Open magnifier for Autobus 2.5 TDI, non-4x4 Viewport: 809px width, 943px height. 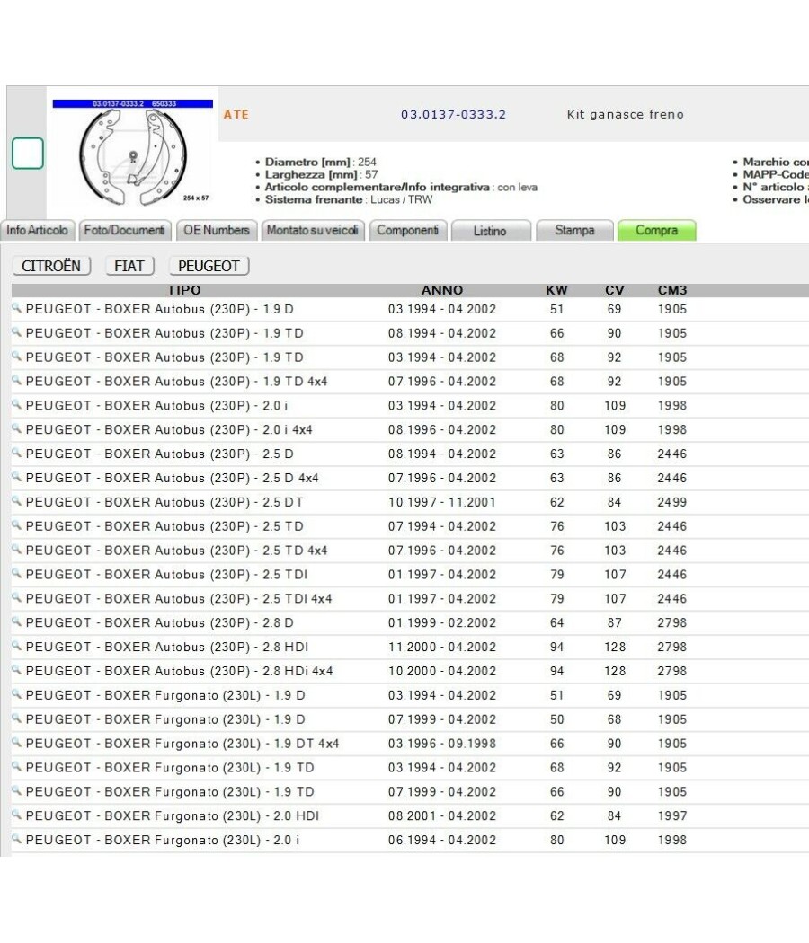pos(16,574)
